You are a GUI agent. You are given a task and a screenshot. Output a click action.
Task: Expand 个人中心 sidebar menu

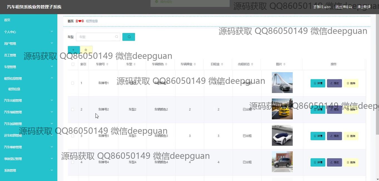pos(28,32)
